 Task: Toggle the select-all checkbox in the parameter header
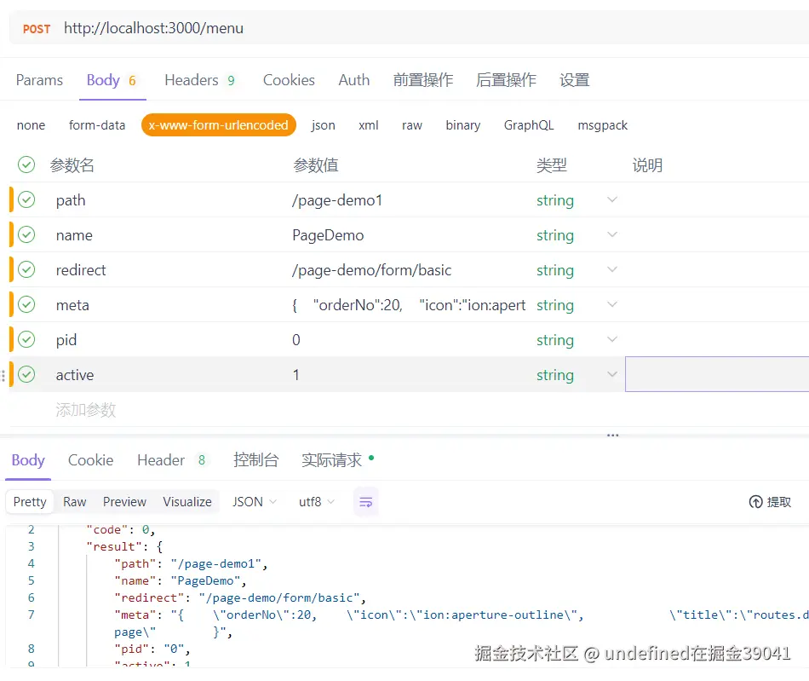(x=26, y=164)
